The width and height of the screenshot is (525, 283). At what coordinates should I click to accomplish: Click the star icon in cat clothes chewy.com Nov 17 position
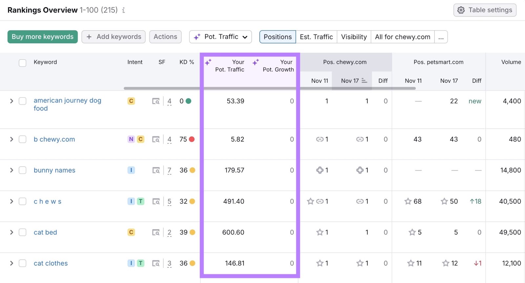[x=360, y=263]
